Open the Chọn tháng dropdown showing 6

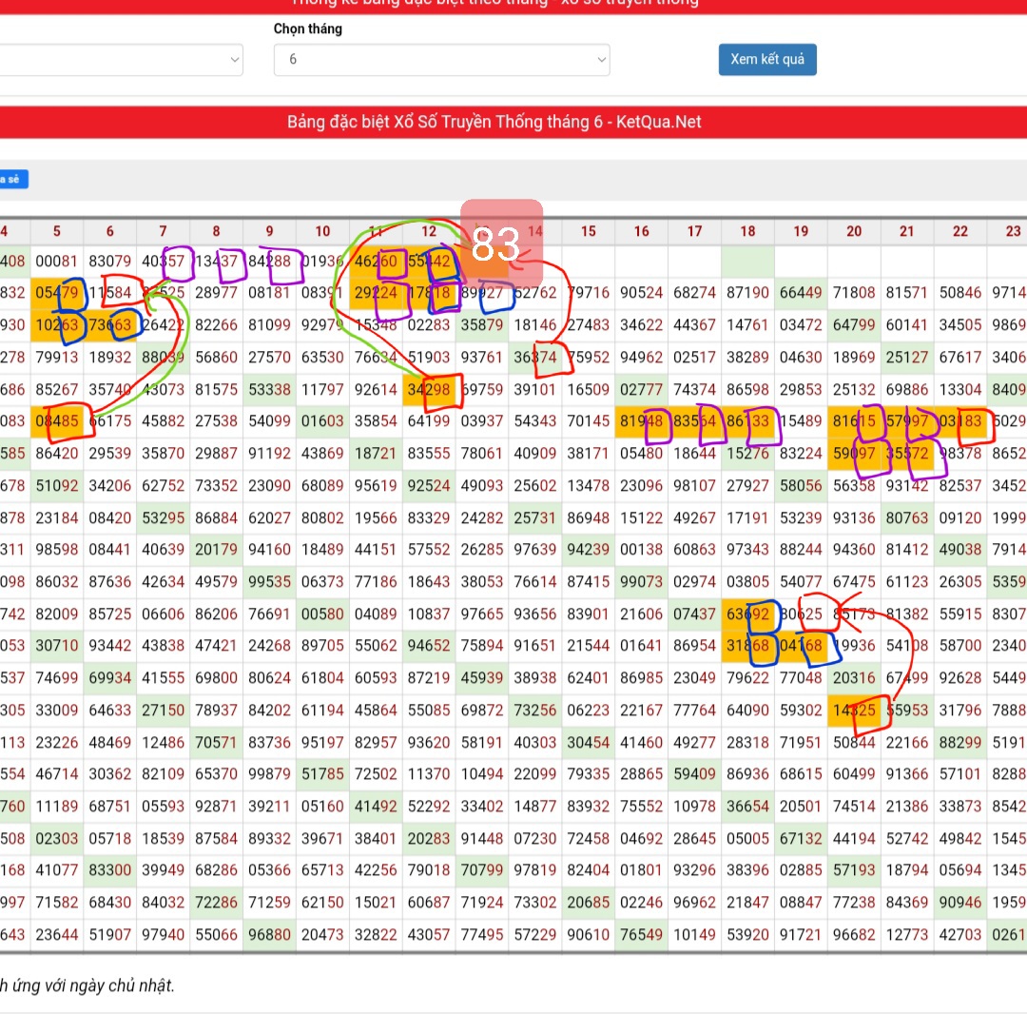tap(441, 60)
